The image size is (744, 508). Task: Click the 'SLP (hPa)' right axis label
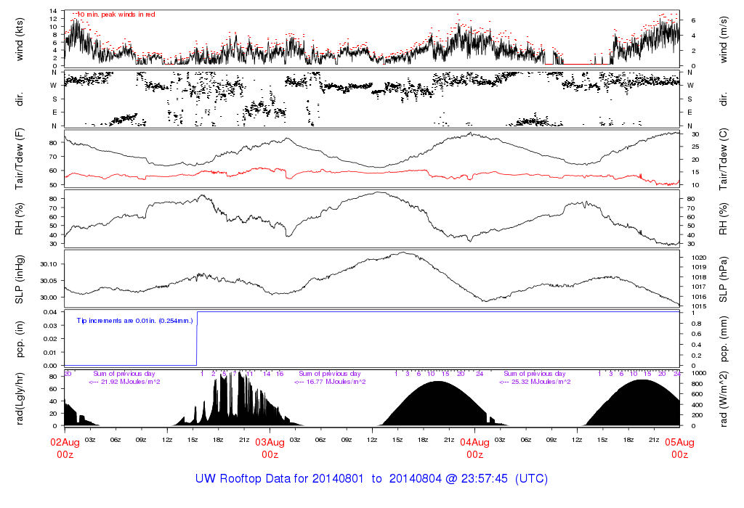(724, 279)
